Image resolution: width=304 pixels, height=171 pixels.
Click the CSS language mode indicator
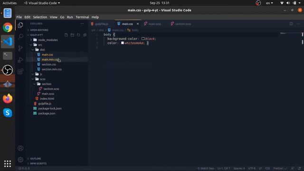click(x=267, y=168)
